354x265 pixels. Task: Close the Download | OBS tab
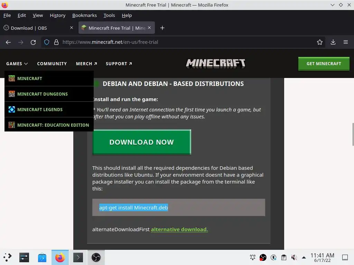pos(72,28)
